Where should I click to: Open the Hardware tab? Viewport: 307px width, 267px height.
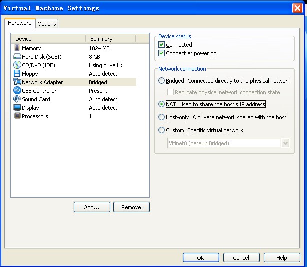(20, 23)
